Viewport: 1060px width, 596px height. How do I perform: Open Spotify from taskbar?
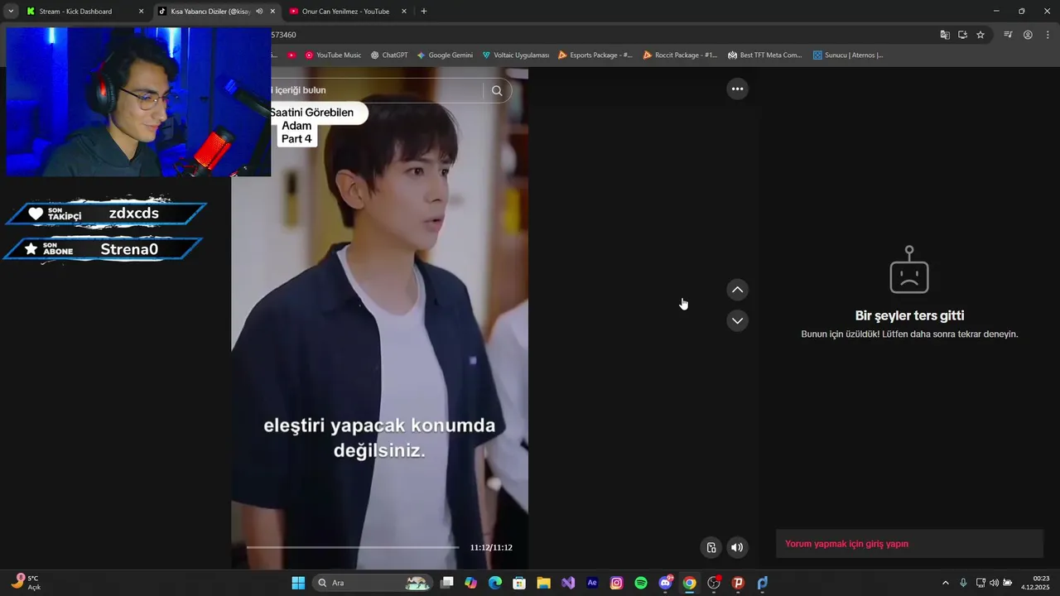[x=641, y=583]
